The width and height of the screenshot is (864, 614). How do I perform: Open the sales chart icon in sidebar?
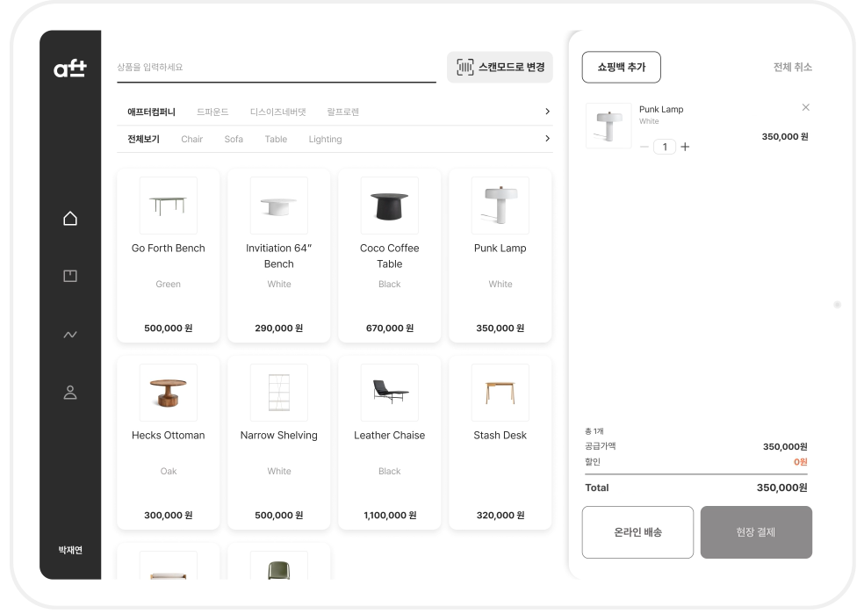70,335
